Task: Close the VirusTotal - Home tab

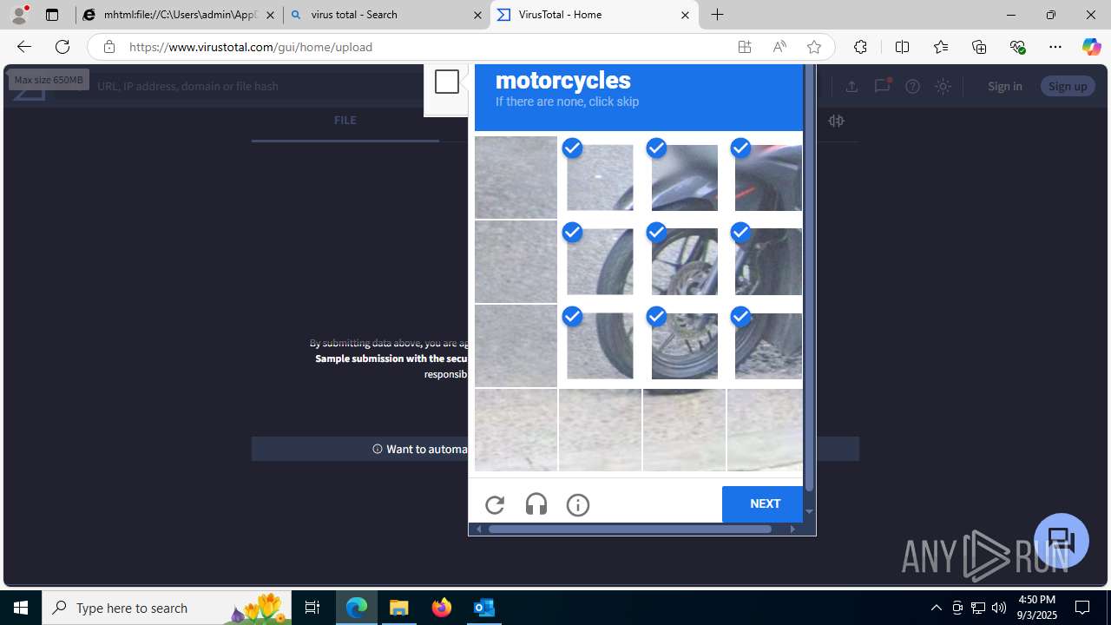Action: [685, 15]
